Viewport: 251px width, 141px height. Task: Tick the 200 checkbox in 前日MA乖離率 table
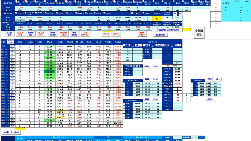124,95
